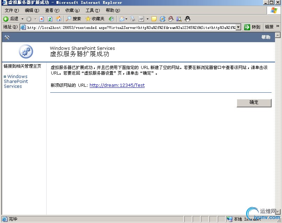The height and width of the screenshot is (223, 282).
Task: Click the yellow note discussion icon
Action: pyautogui.click(x=154, y=19)
